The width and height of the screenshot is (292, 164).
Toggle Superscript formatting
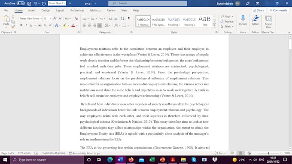[50, 25]
